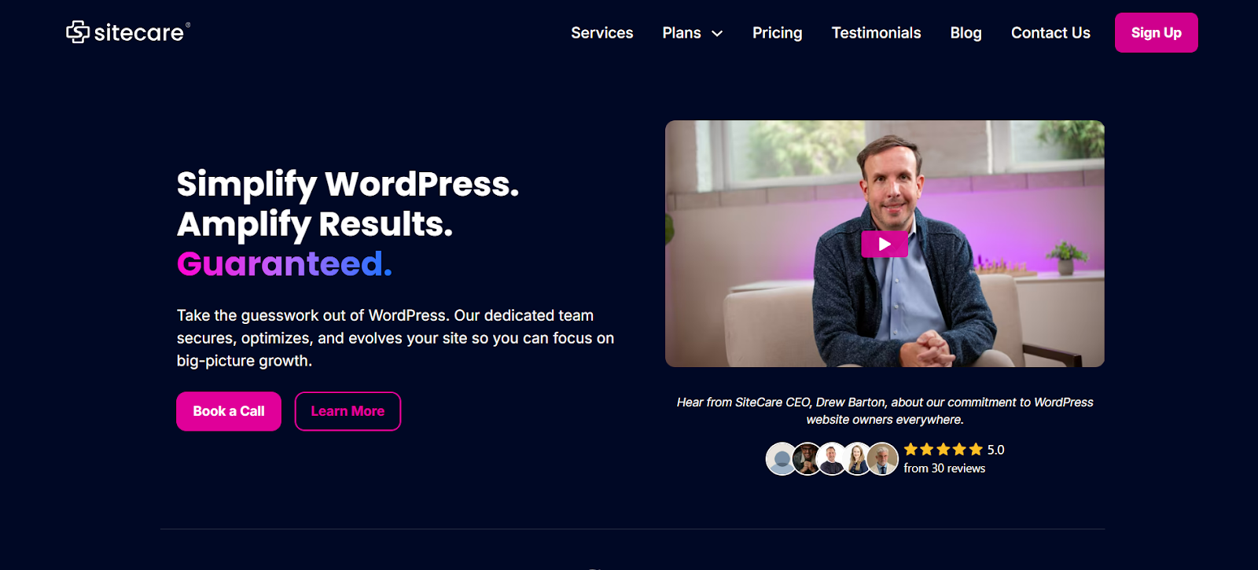Screen dimensions: 1258x570
Task: Visit the Blog page
Action: [966, 33]
